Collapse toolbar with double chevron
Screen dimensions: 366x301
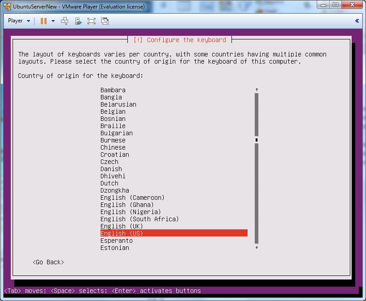(x=357, y=21)
